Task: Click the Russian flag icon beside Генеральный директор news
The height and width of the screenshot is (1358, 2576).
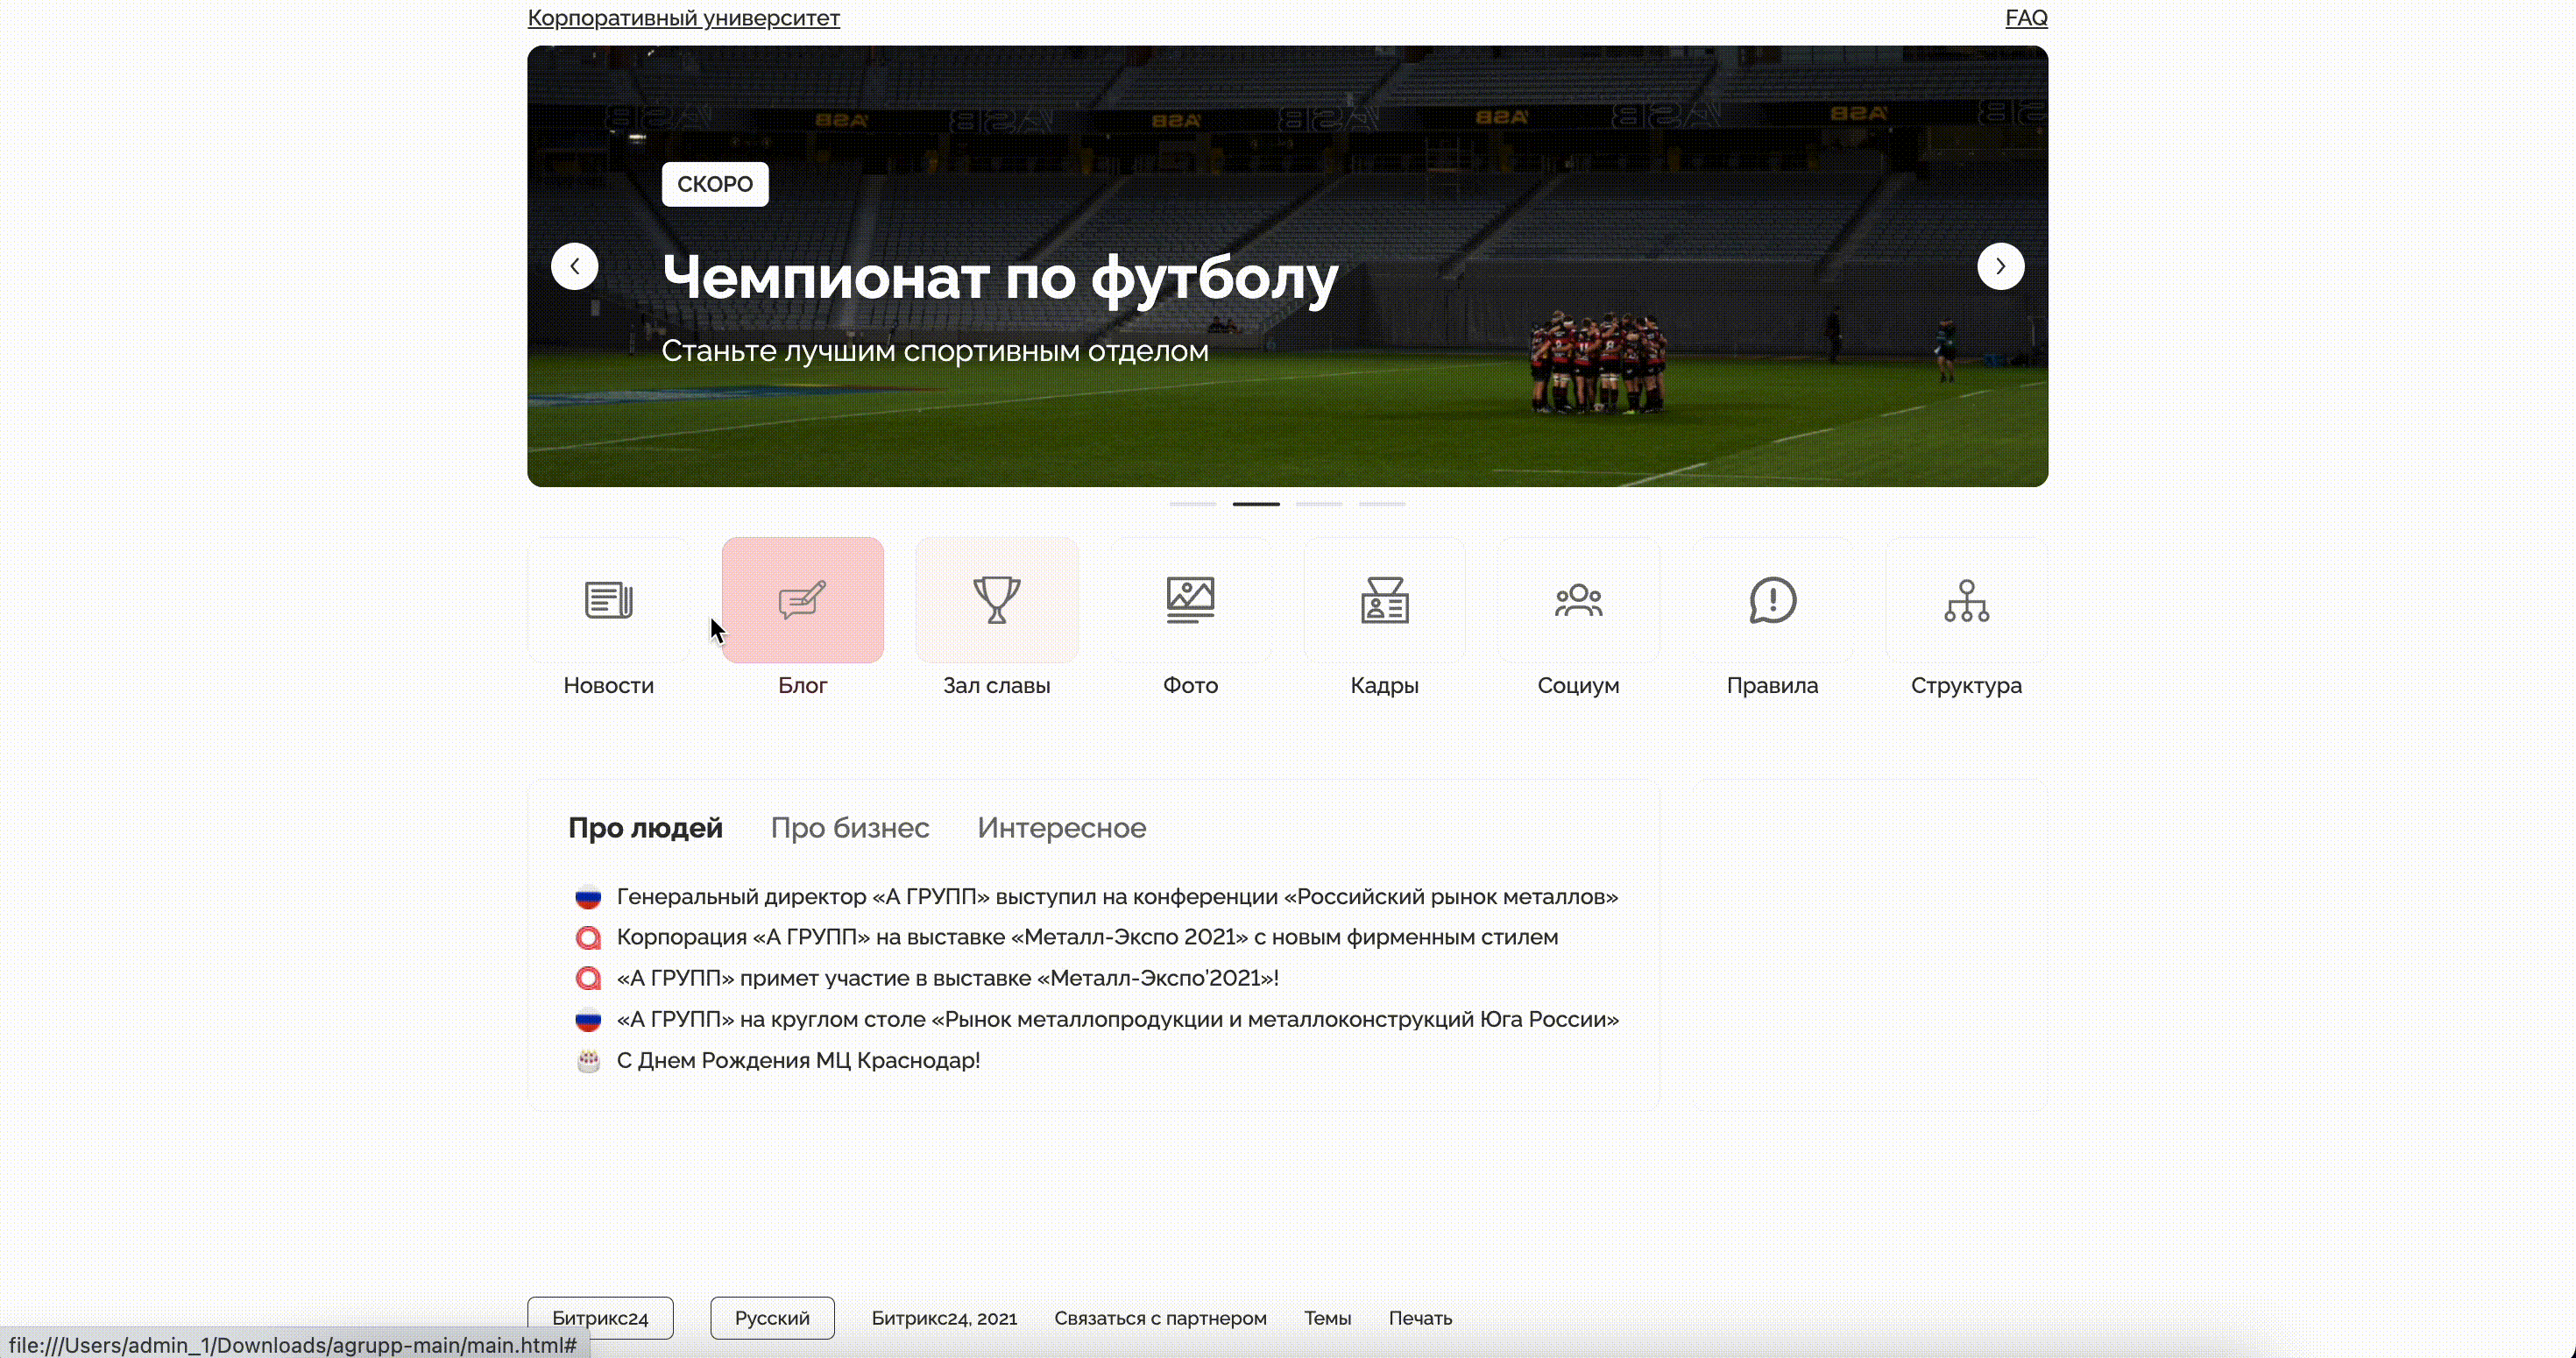Action: point(588,897)
